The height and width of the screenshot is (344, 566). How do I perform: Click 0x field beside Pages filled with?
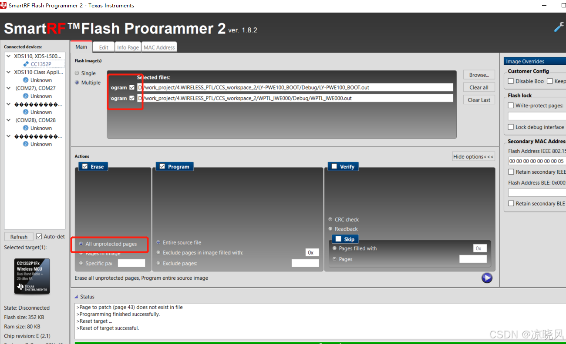[480, 248]
